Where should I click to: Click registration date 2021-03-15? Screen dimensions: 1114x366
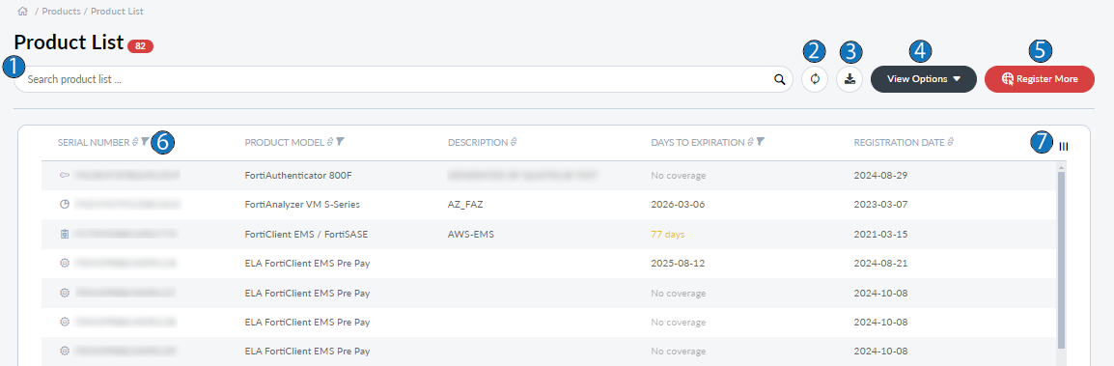[881, 234]
